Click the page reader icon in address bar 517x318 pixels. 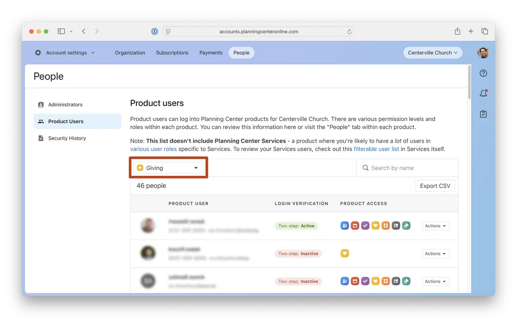click(x=168, y=31)
